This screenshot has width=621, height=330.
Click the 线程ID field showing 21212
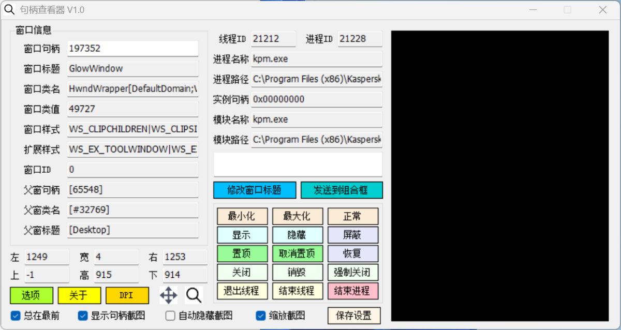[273, 39]
